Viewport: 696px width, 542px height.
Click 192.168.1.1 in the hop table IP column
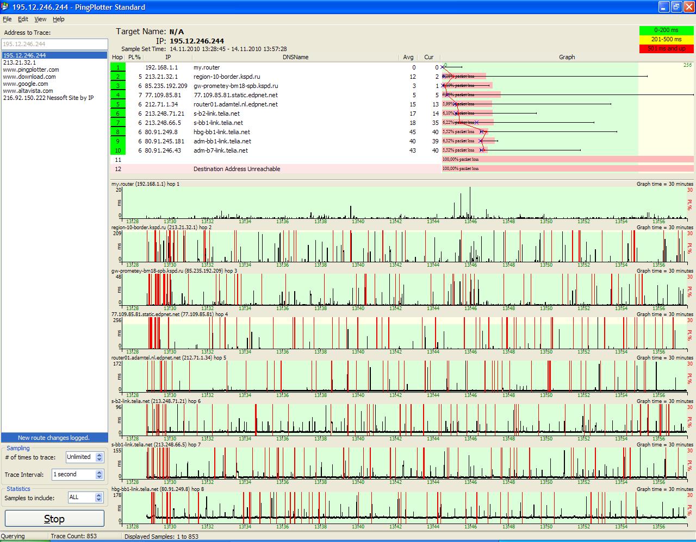[161, 67]
